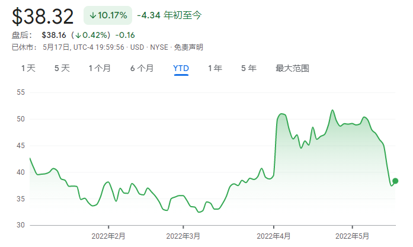
Task: Click the -4.34 年初至今 change text
Action: pyautogui.click(x=169, y=15)
